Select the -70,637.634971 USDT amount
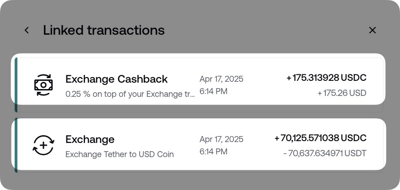 (x=324, y=153)
